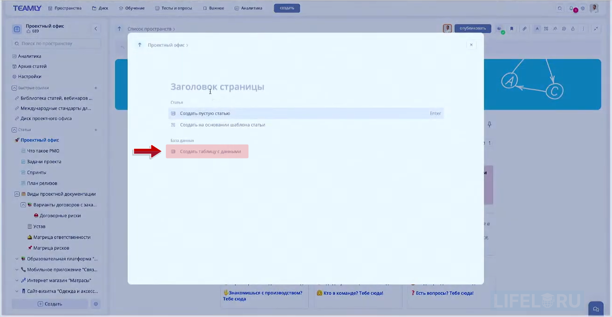Click the link icon in the article toolbar
Image resolution: width=612 pixels, height=317 pixels.
coord(524,28)
